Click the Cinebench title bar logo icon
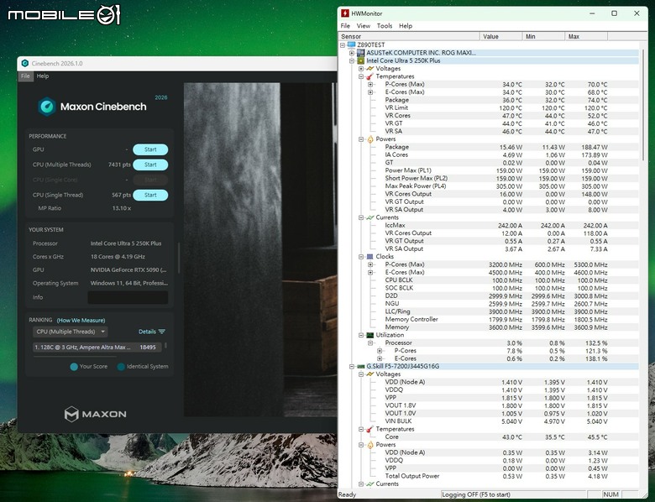655x502 pixels. pyautogui.click(x=25, y=64)
